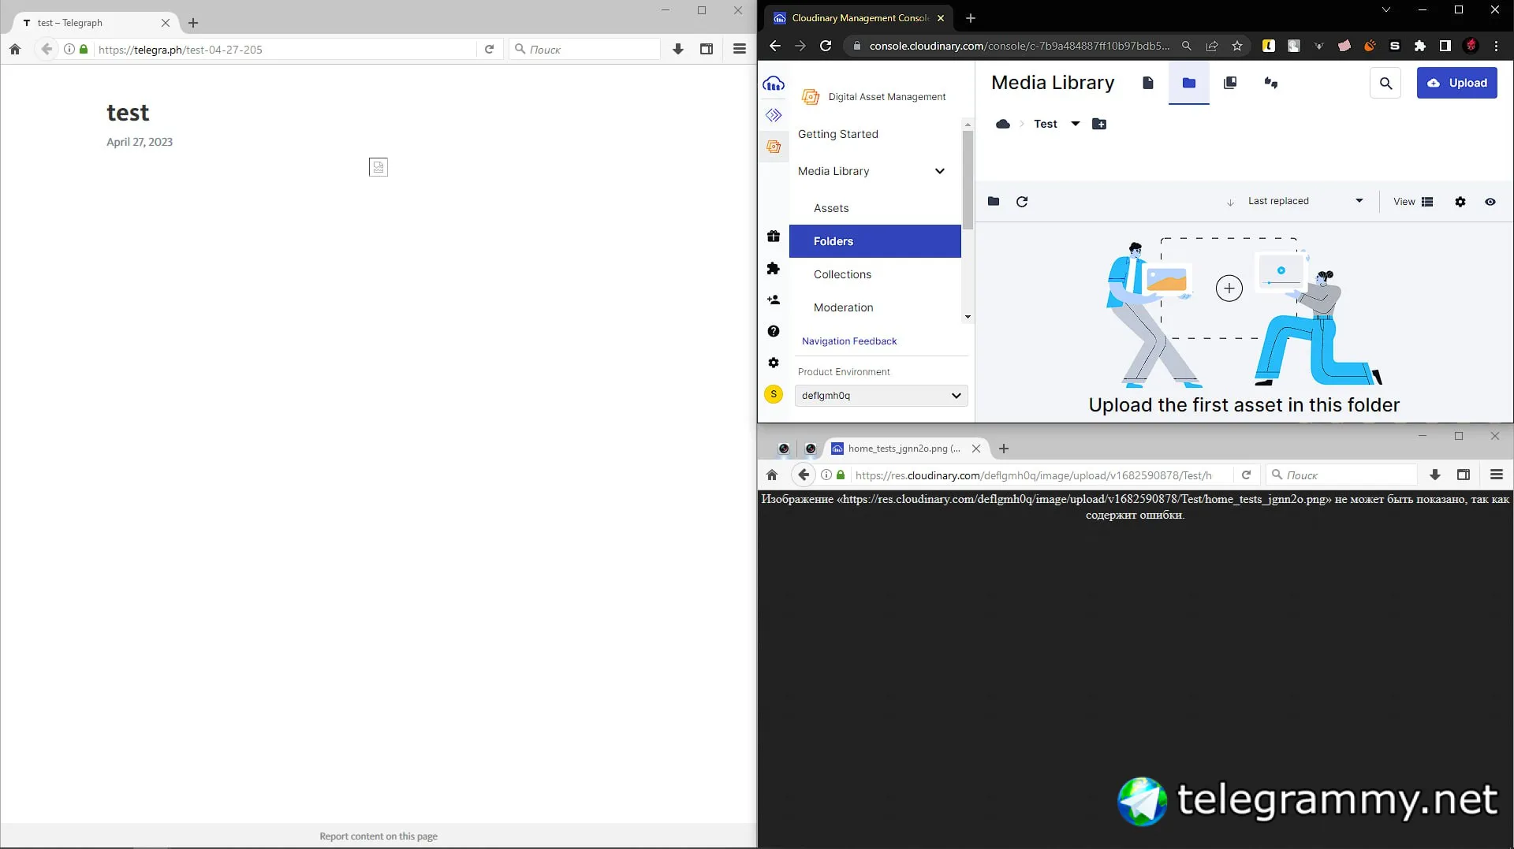1514x849 pixels.
Task: Reload the res.cloudinary.com image page
Action: coord(1247,475)
